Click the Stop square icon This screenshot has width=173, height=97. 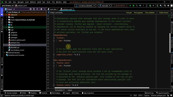click(x=153, y=6)
